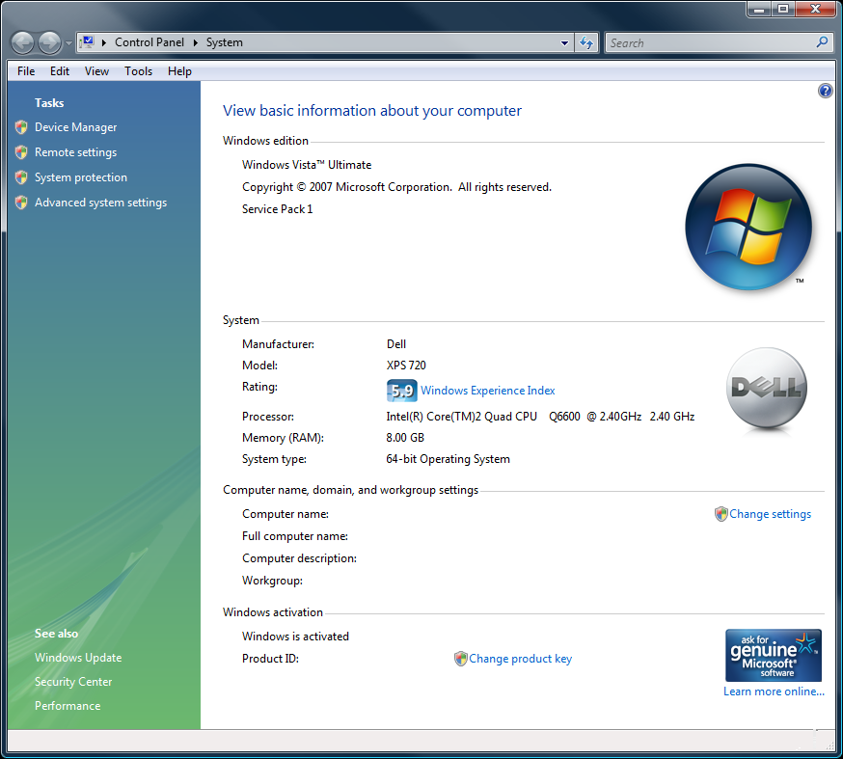The width and height of the screenshot is (843, 759).
Task: Open the Tools menu
Action: tap(138, 71)
